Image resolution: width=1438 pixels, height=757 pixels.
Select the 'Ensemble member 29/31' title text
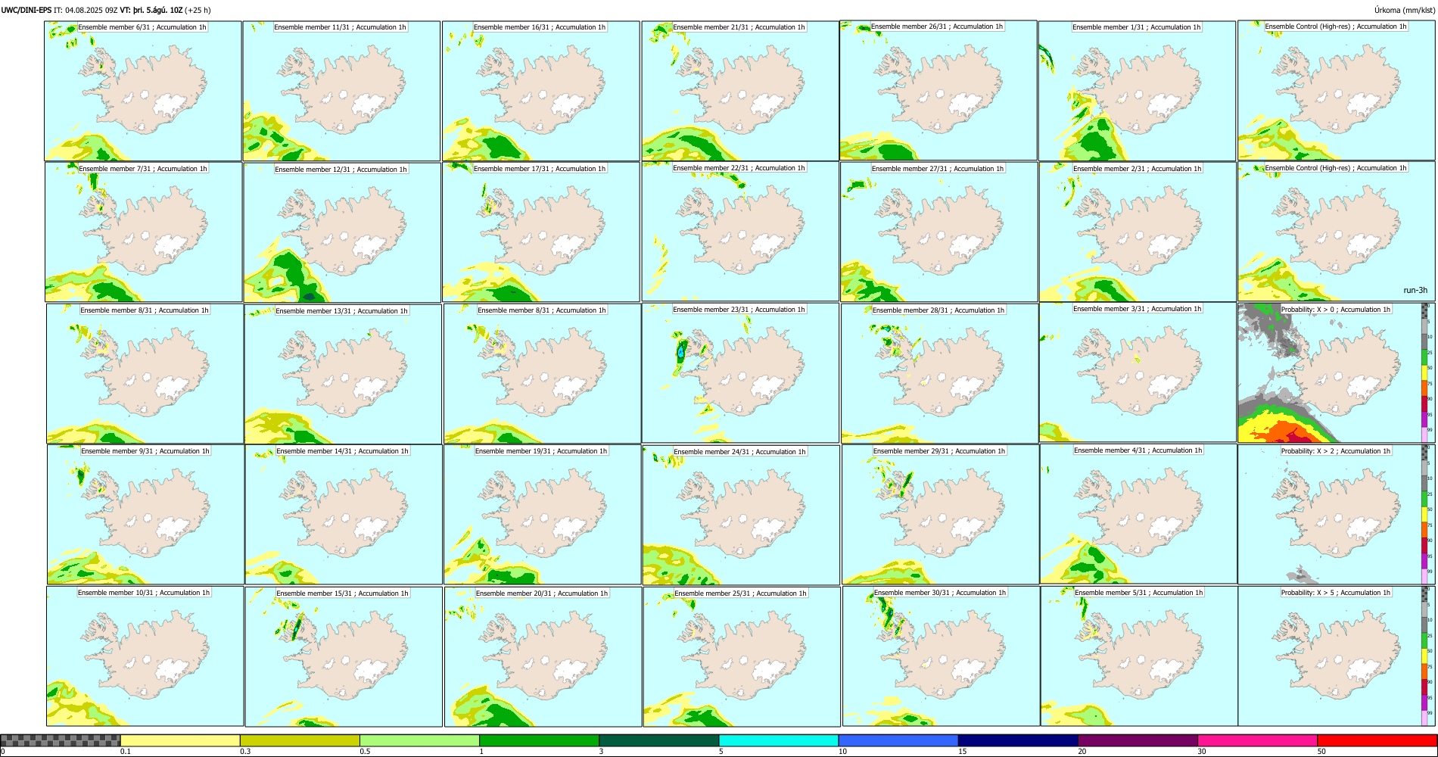tap(907, 451)
